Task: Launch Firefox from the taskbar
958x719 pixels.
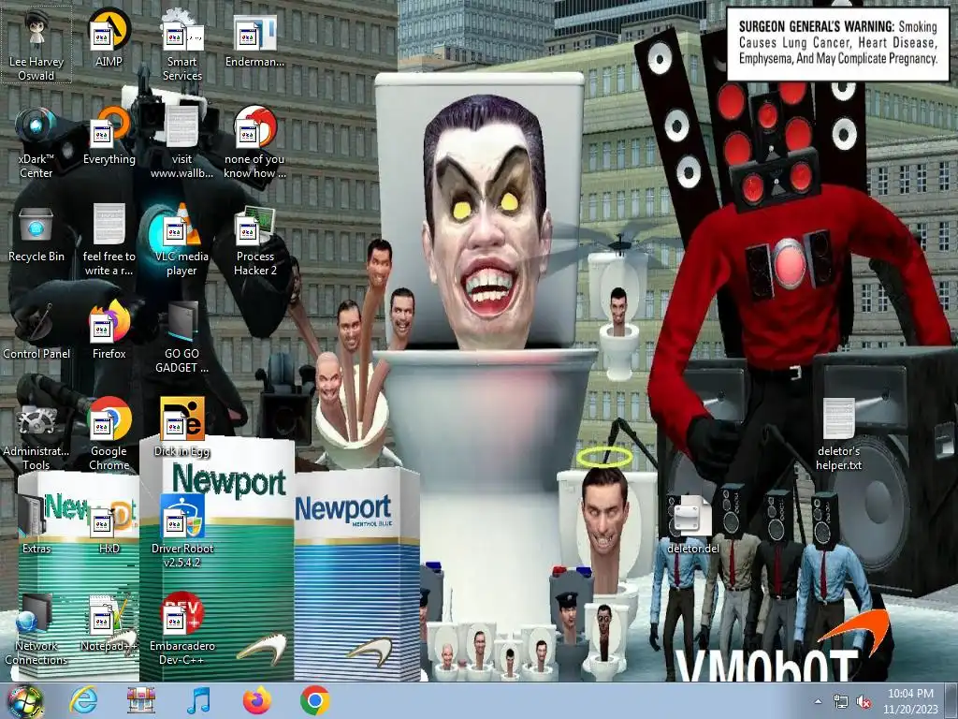Action: (256, 700)
